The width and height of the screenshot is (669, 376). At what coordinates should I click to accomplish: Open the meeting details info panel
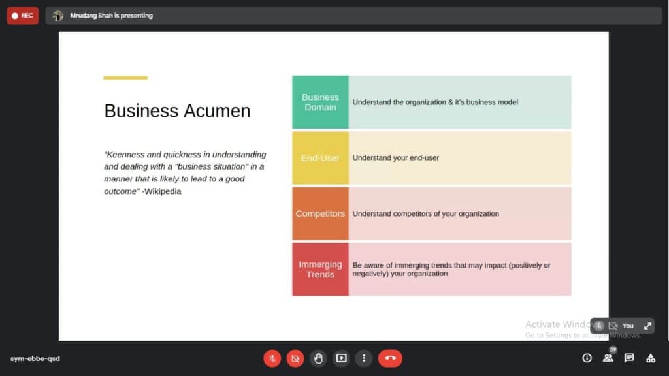coord(587,358)
